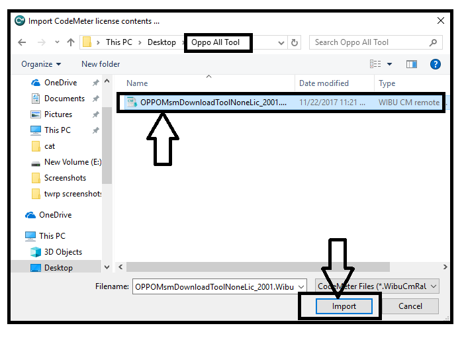Screen dimensions: 464x340
Task: Click the sidebar vertical scrollbar thumb
Action: coord(107,145)
